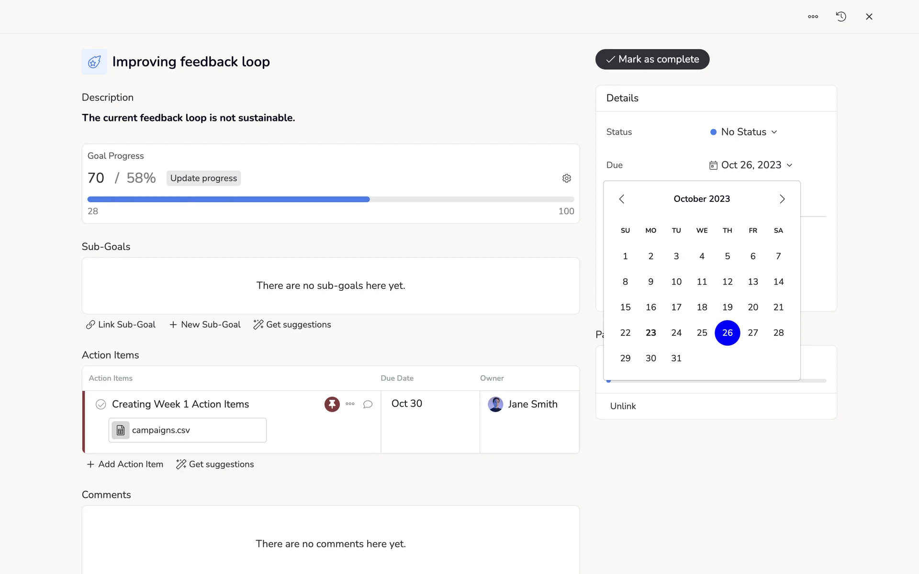Image resolution: width=919 pixels, height=574 pixels.
Task: Click Link Sub-Goal
Action: point(121,325)
